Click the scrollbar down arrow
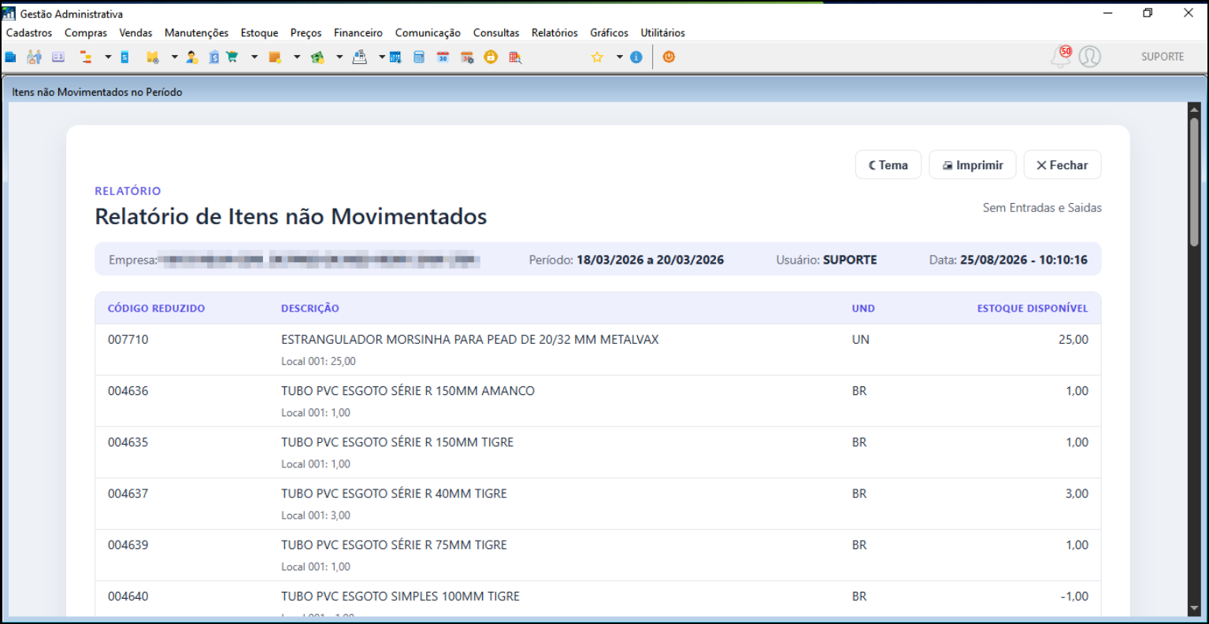Viewport: 1209px width, 624px height. point(1194,609)
